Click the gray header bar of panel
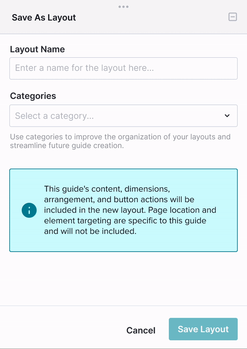Screen dimensions: 247x349 (123, 17)
